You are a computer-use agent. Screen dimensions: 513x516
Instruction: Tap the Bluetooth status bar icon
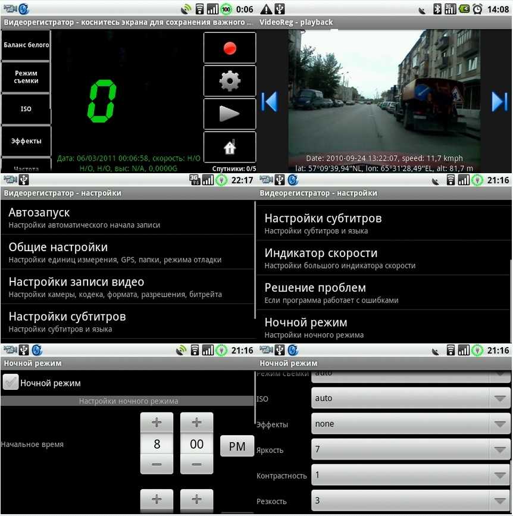437,9
